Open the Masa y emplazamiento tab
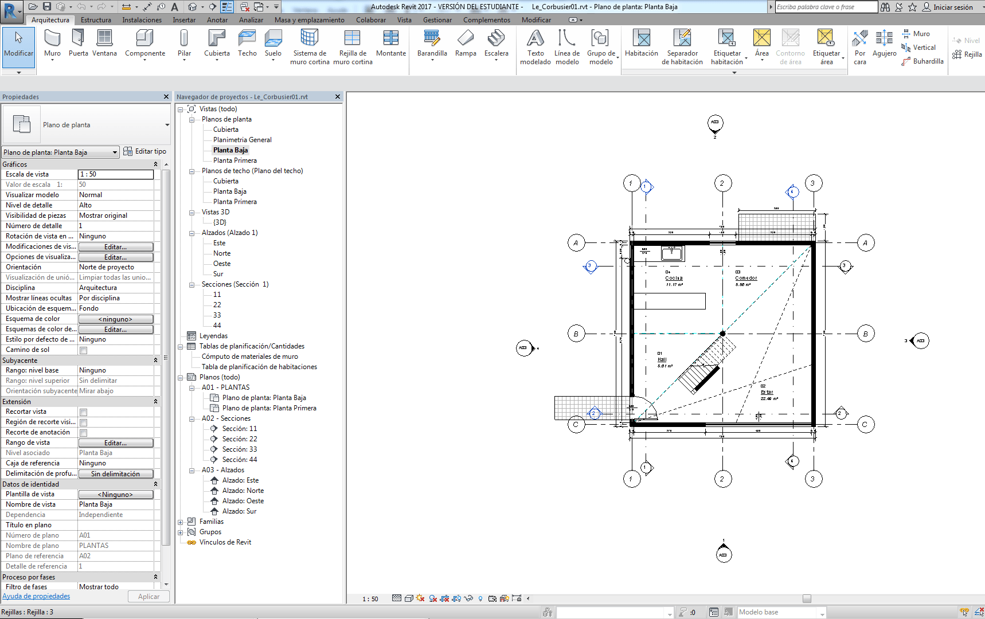 (x=310, y=20)
